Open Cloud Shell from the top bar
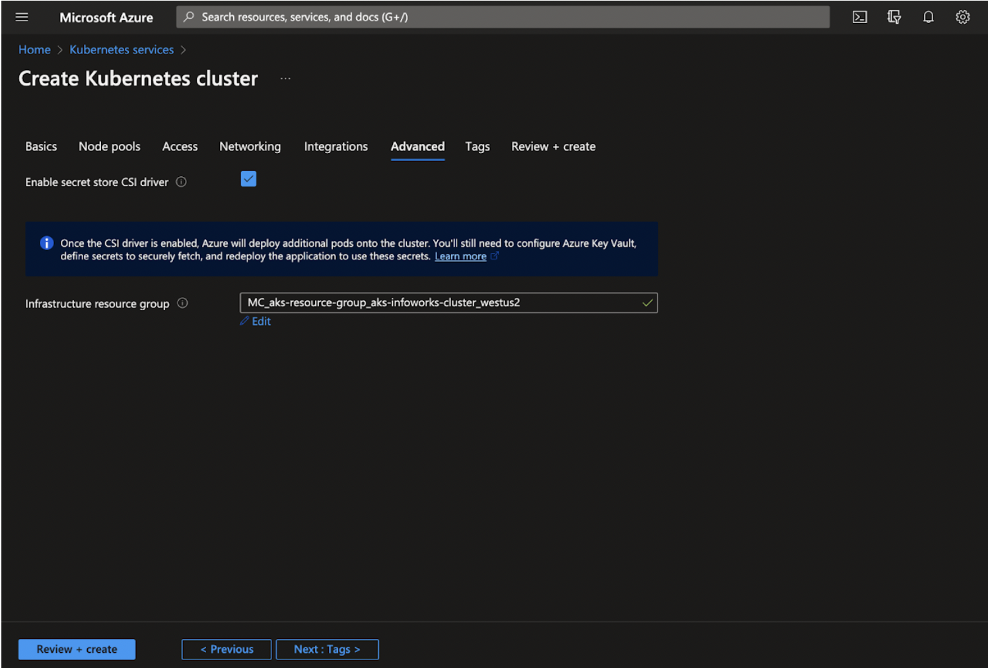 pyautogui.click(x=860, y=17)
